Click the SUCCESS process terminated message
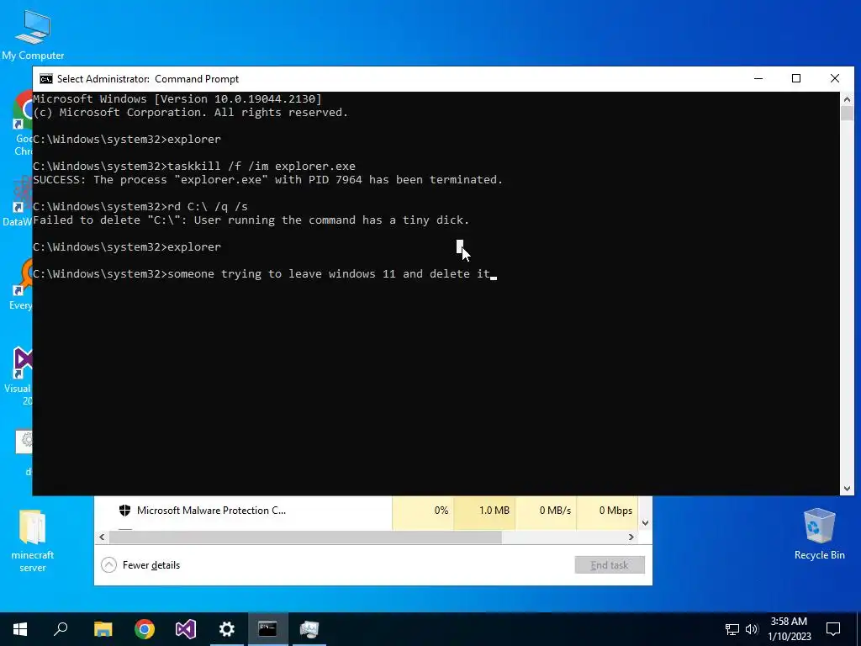 coord(267,180)
